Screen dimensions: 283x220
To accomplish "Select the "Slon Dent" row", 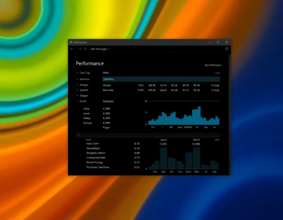I will [x=92, y=144].
